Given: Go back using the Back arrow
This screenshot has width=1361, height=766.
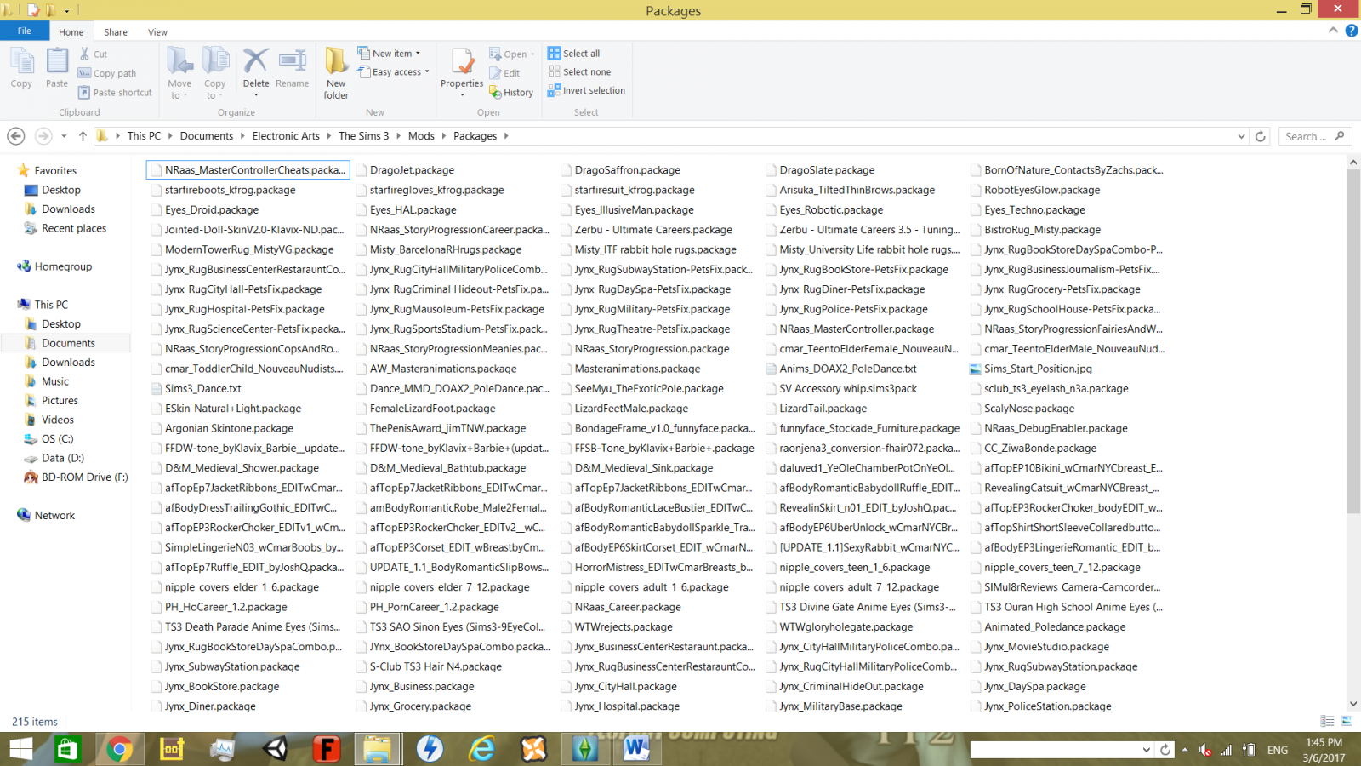Looking at the screenshot, I should tap(15, 136).
